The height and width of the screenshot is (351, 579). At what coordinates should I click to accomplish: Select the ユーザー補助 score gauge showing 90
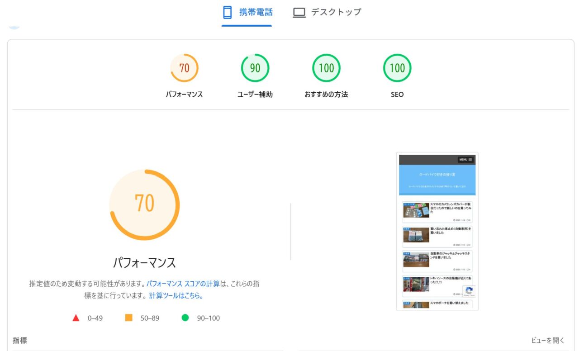point(255,68)
